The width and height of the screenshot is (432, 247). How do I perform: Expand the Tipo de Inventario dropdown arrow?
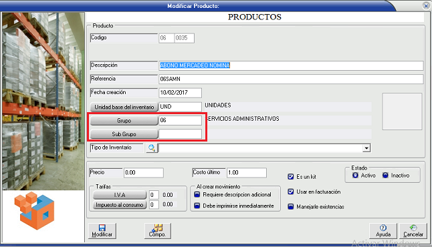(x=366, y=148)
